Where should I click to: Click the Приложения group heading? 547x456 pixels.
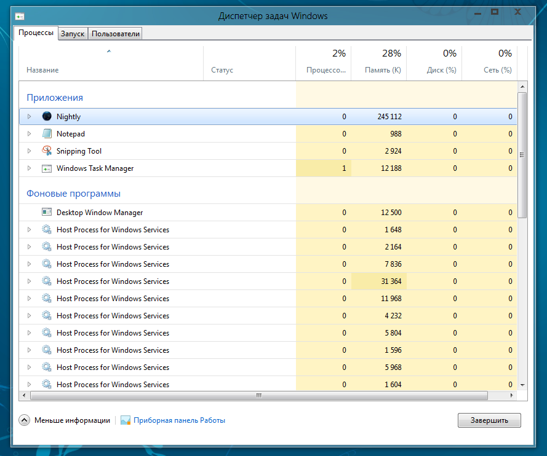55,98
